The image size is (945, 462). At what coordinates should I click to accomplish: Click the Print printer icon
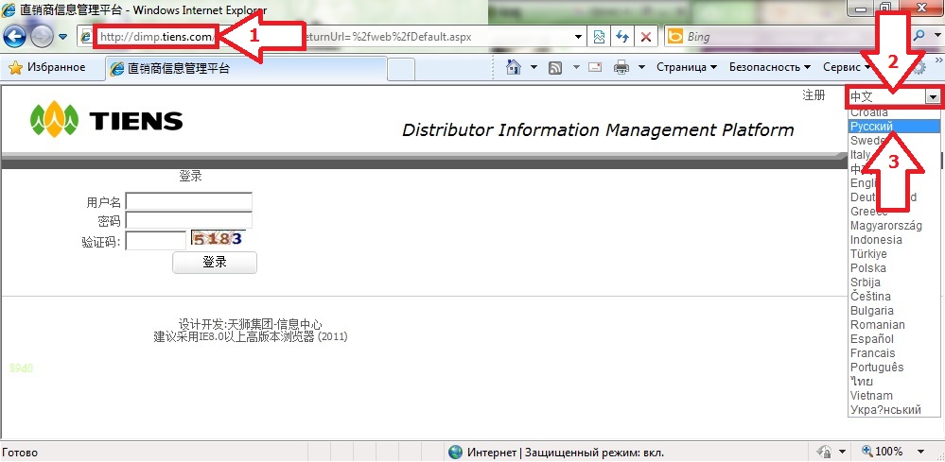coord(621,67)
